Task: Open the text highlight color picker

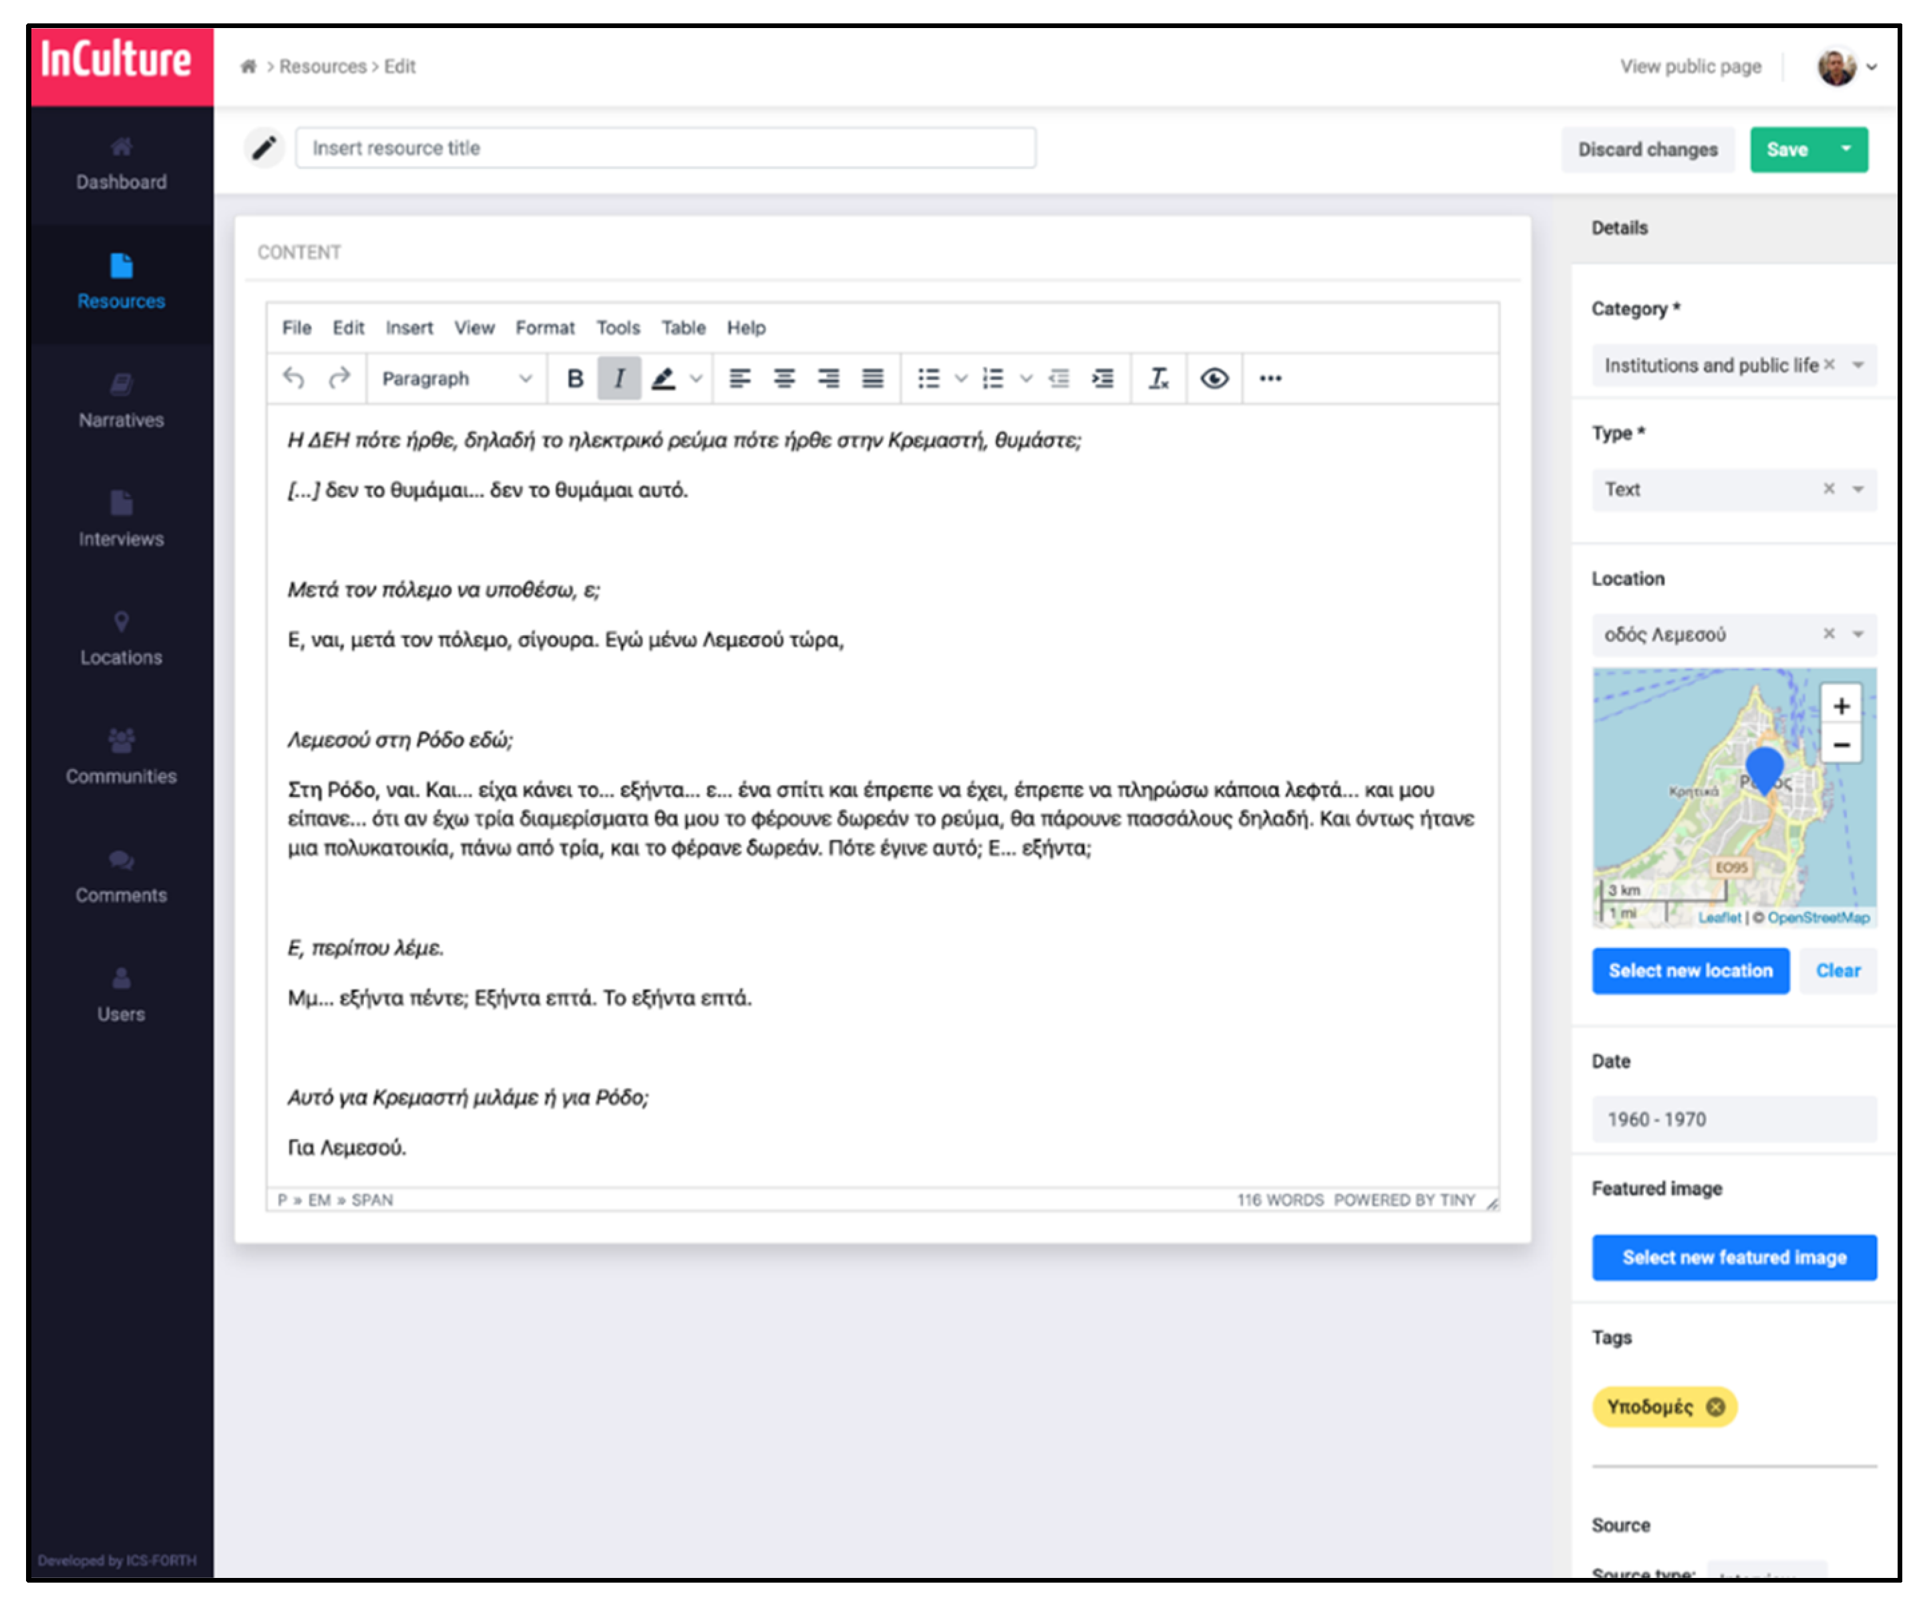Action: tap(696, 379)
